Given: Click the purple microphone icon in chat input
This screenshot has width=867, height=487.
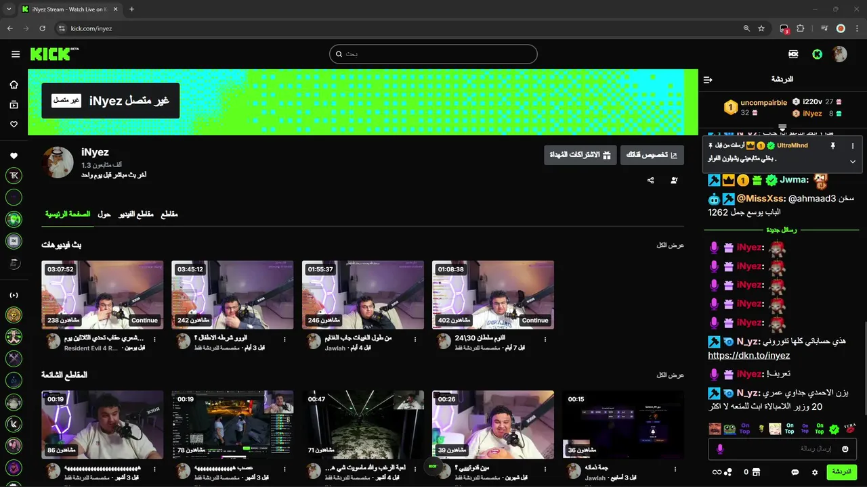Looking at the screenshot, I should [x=720, y=449].
